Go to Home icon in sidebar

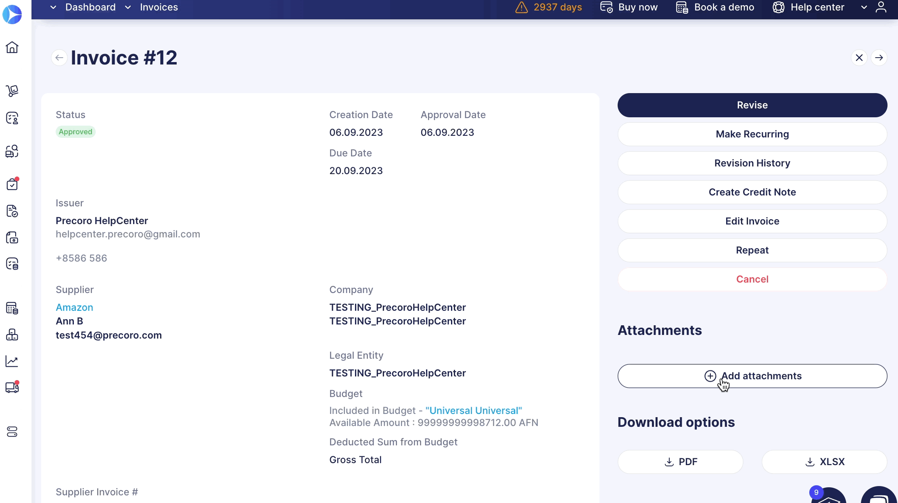[x=12, y=47]
